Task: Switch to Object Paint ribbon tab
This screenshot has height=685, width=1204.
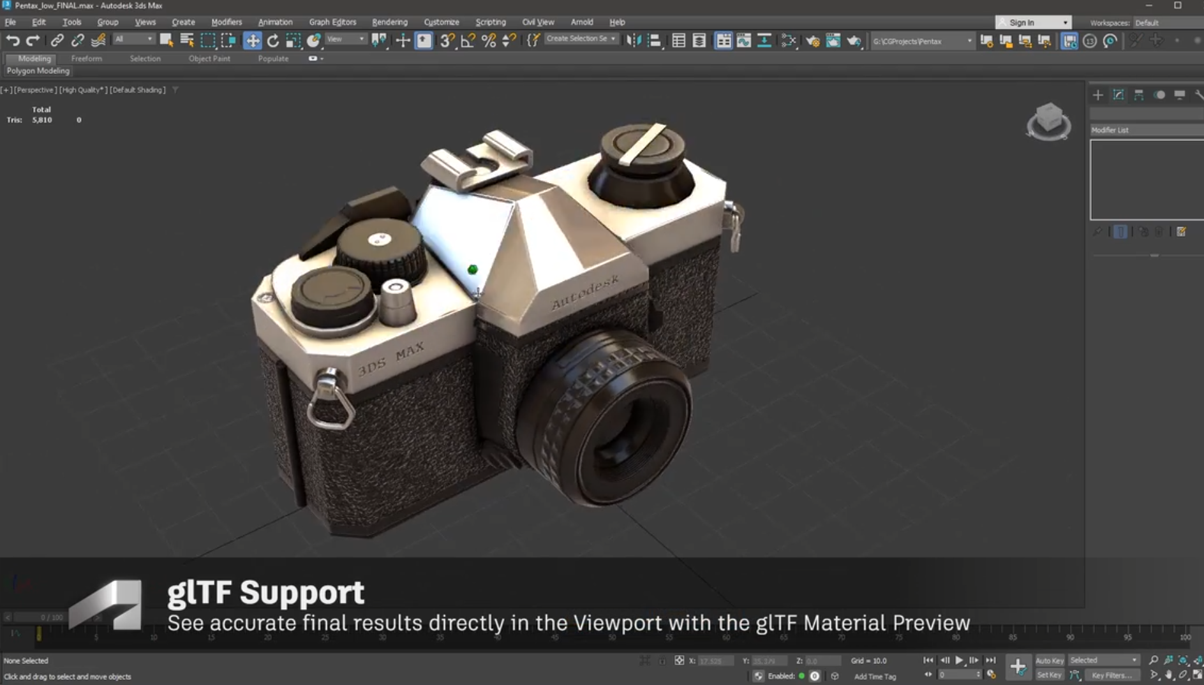Action: click(209, 59)
